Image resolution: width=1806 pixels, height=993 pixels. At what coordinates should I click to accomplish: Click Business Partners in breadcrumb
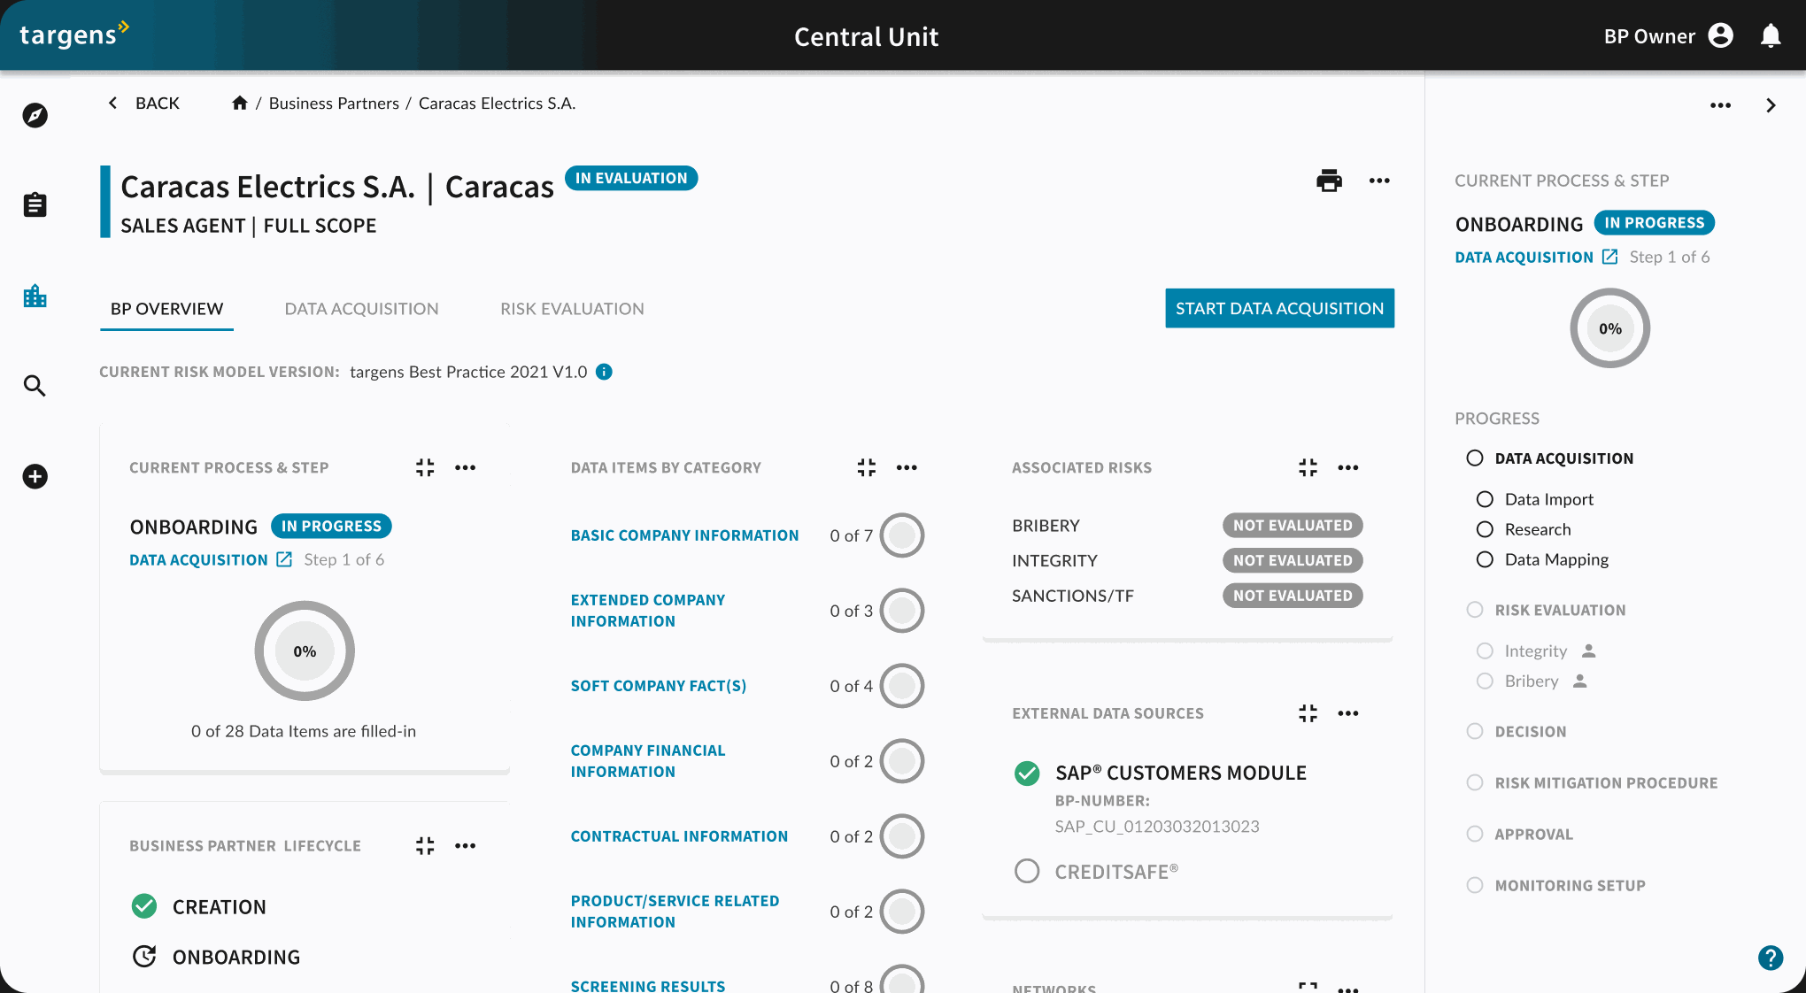click(x=334, y=104)
